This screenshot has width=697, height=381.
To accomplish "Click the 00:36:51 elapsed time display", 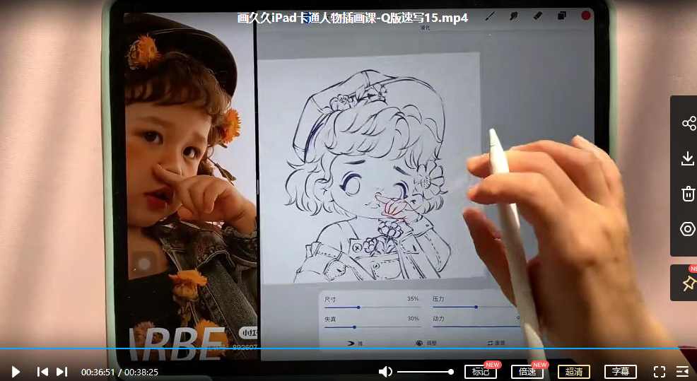I will [x=98, y=372].
